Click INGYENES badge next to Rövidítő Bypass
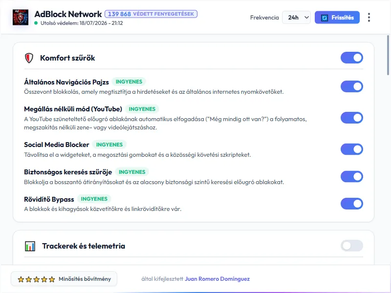 coord(94,199)
